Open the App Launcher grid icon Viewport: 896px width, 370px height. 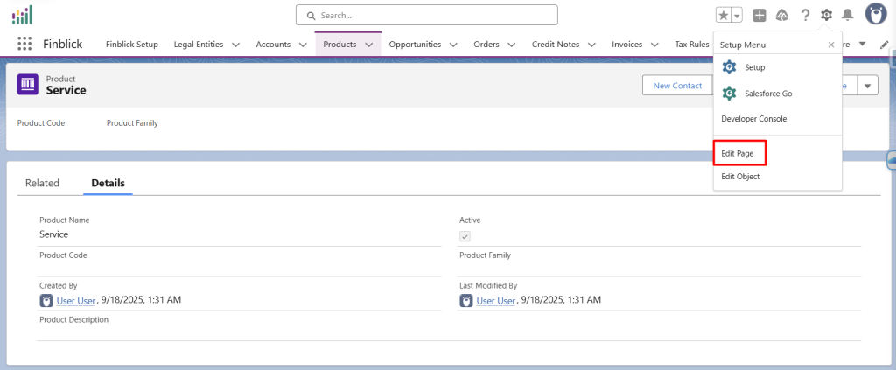pos(24,44)
